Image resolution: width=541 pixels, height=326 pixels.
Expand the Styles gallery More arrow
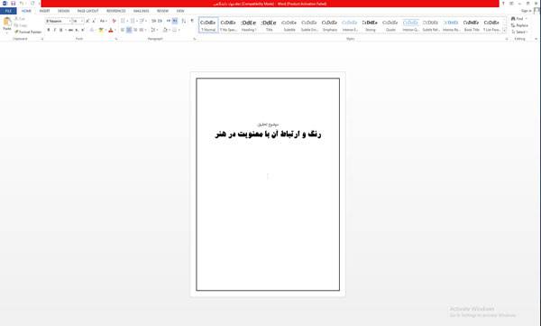[504, 31]
